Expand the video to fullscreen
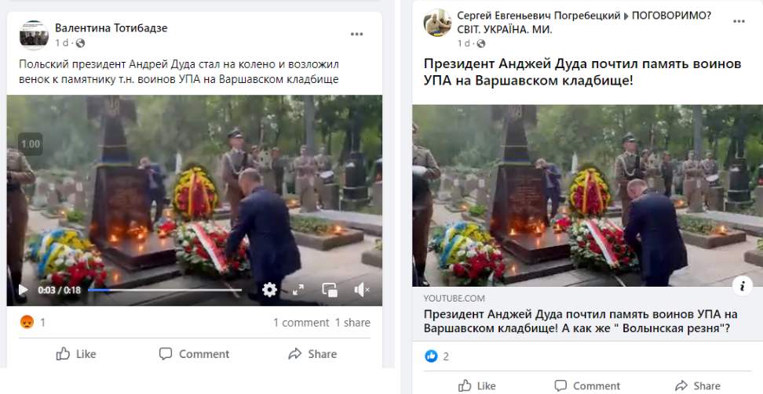763x394 pixels. (298, 290)
